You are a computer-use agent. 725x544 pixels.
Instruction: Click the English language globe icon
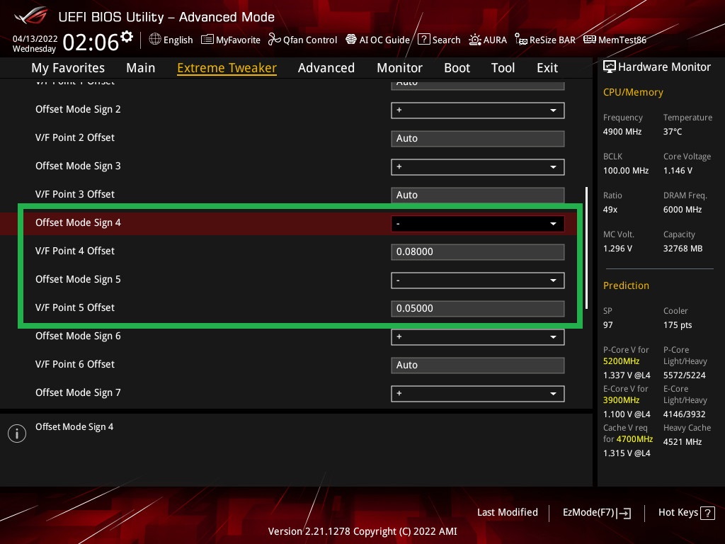155,40
